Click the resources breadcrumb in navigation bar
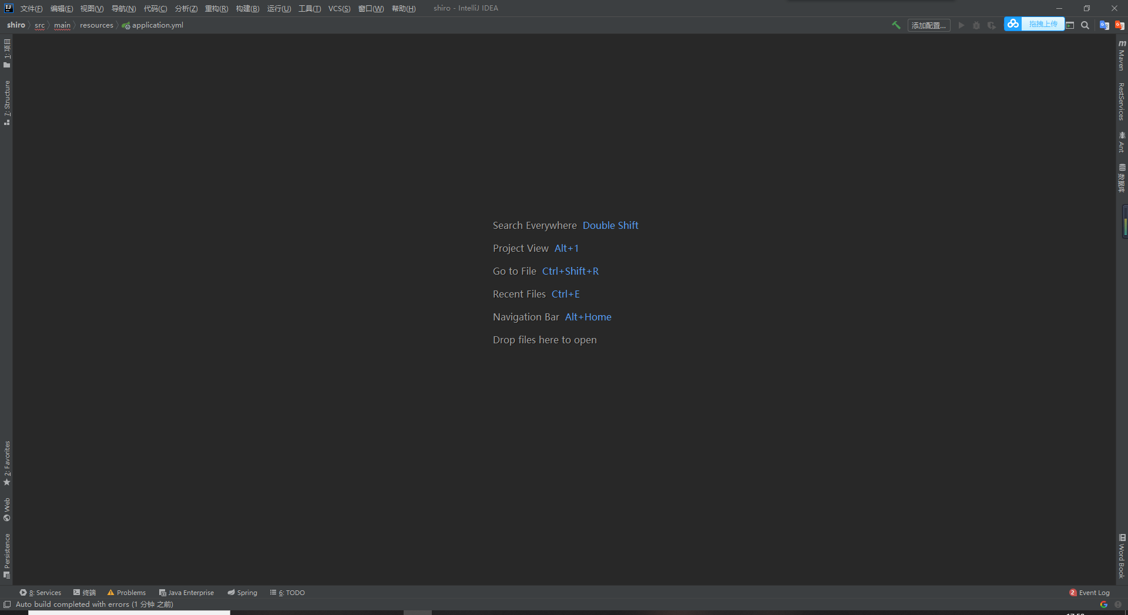This screenshot has width=1128, height=615. [x=96, y=25]
